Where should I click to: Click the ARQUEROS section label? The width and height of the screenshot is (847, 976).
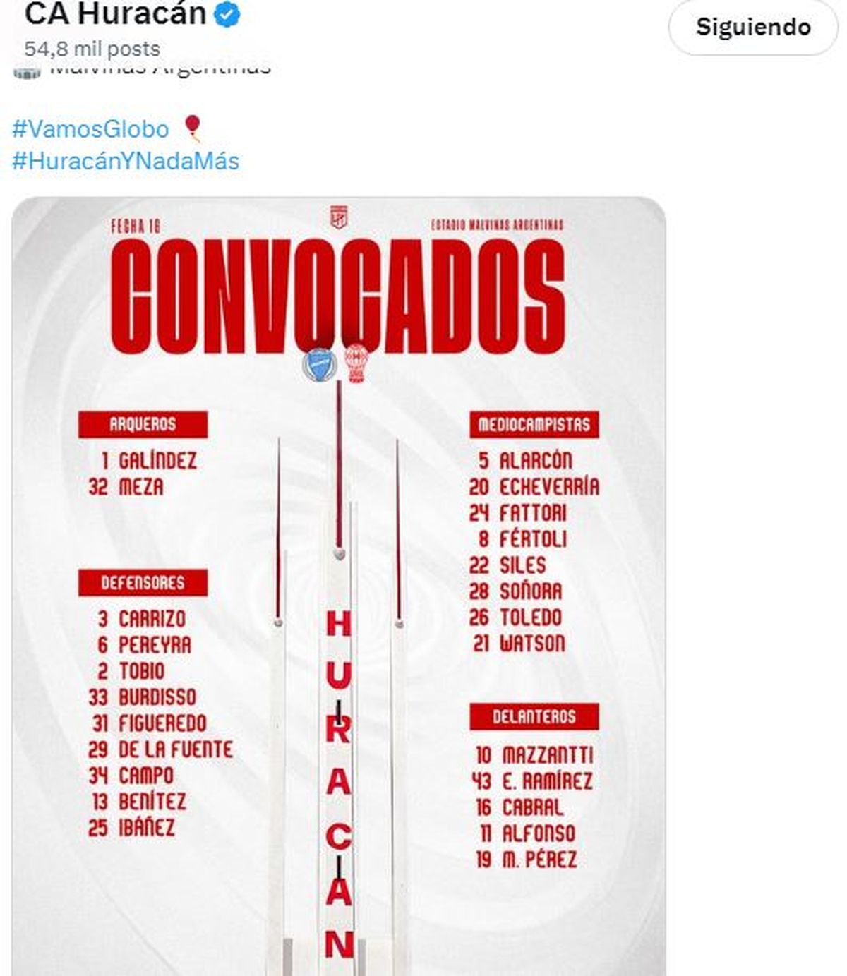[143, 424]
